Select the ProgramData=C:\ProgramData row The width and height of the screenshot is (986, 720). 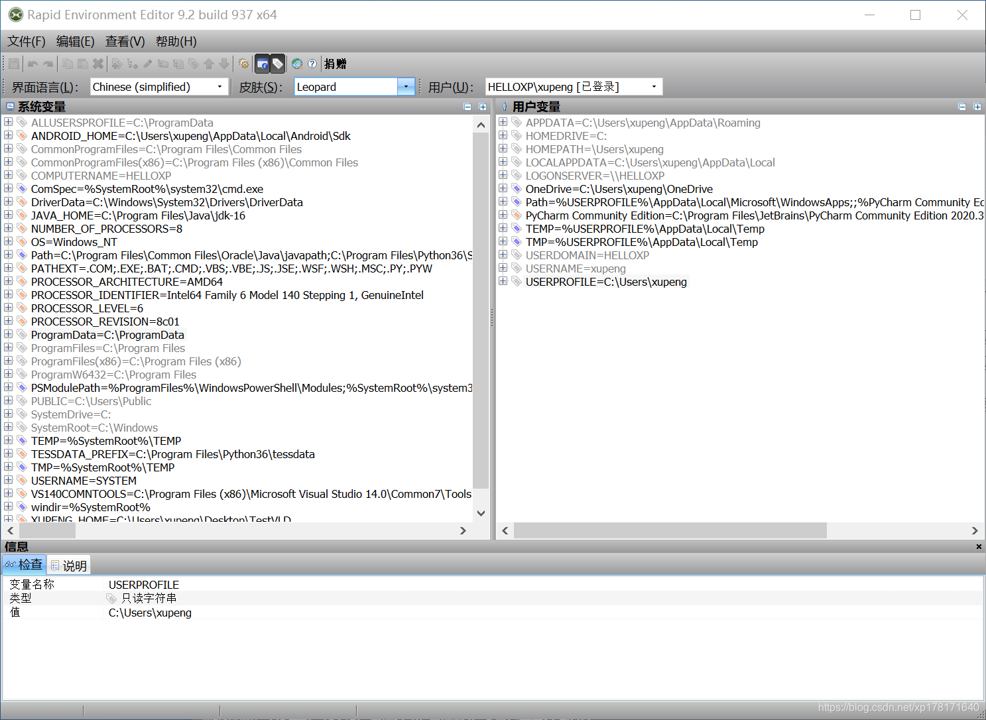click(107, 335)
